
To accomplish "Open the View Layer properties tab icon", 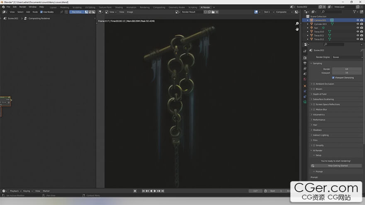I will pyautogui.click(x=305, y=68).
